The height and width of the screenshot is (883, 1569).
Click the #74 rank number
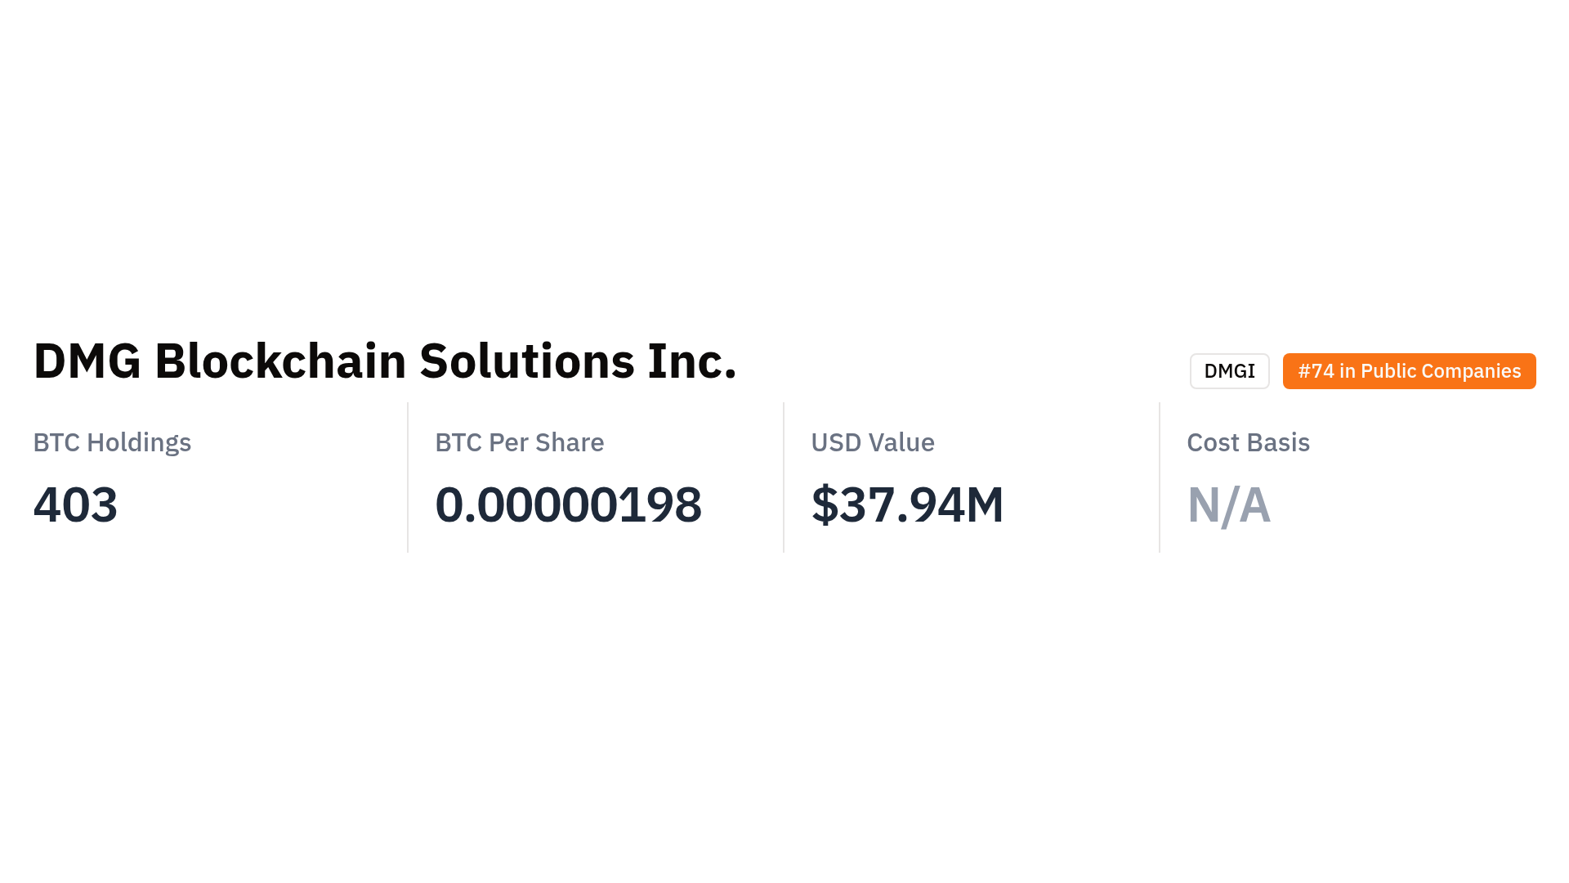tap(1316, 371)
